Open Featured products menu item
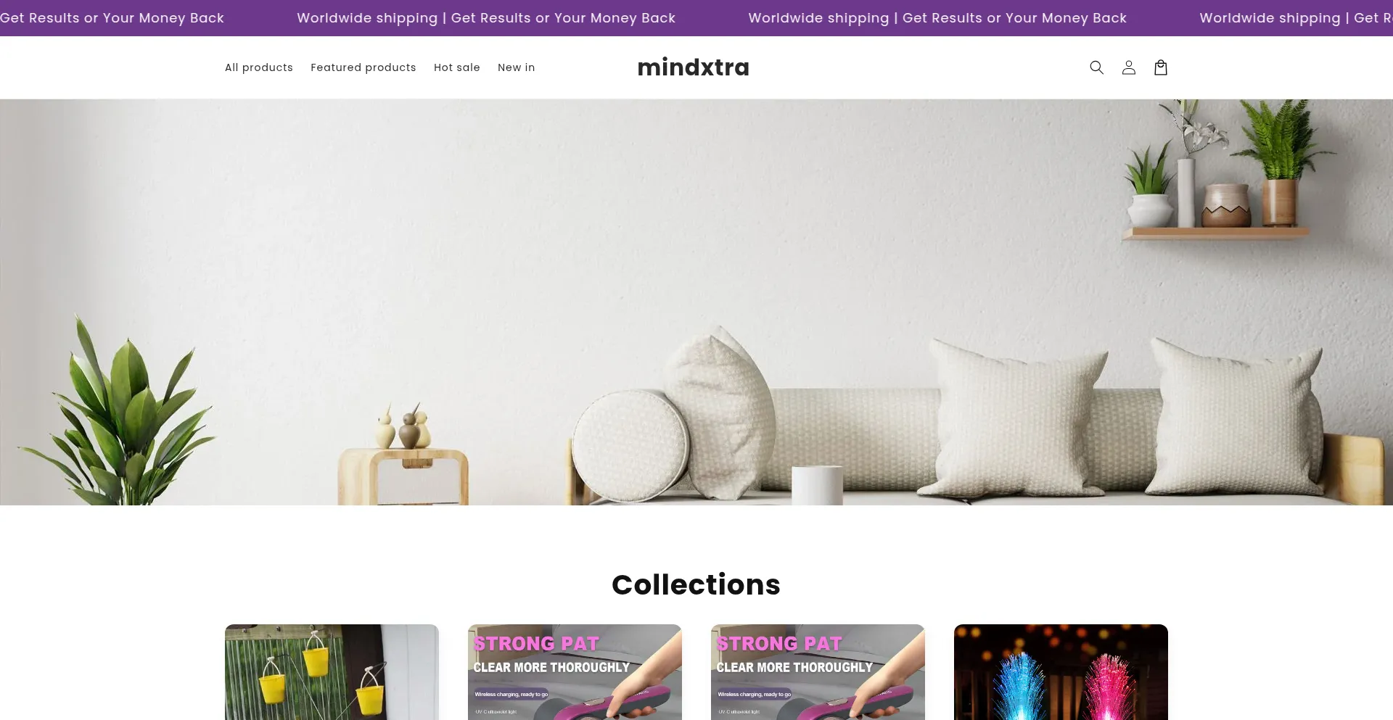 pos(363,67)
